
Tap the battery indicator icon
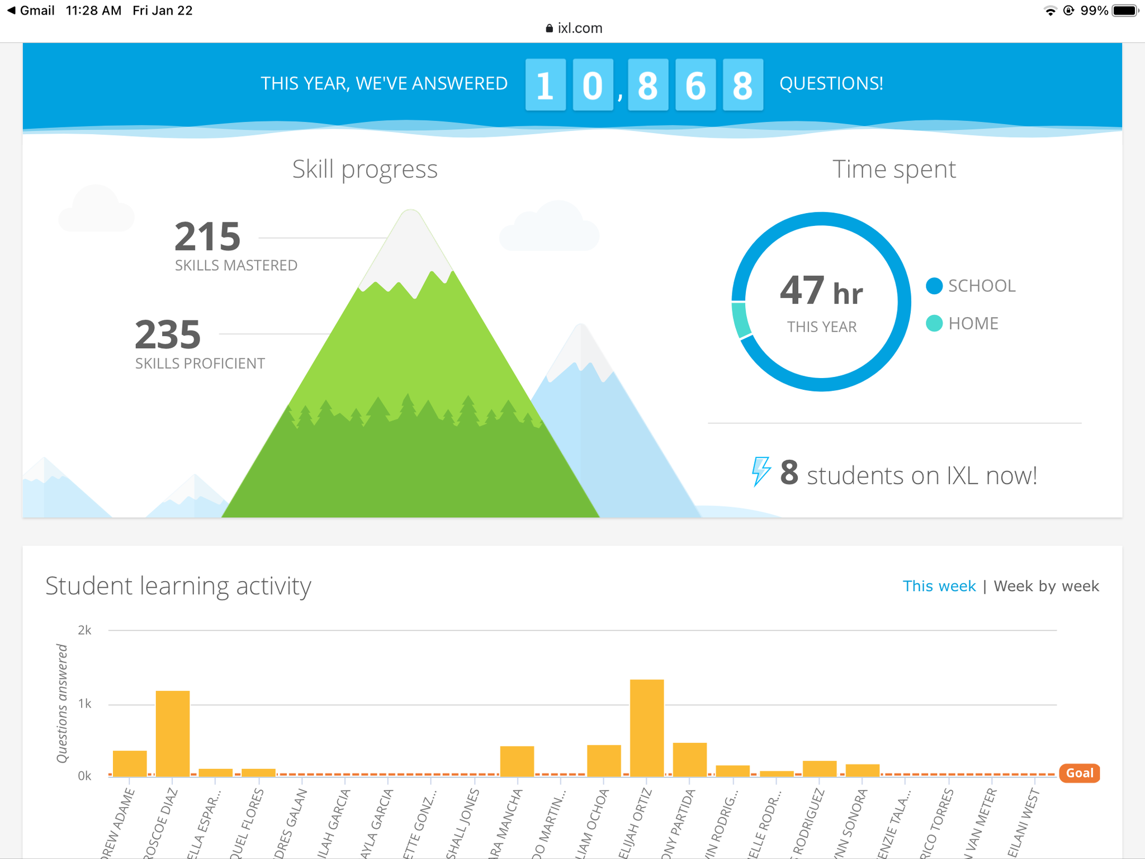[x=1125, y=11]
